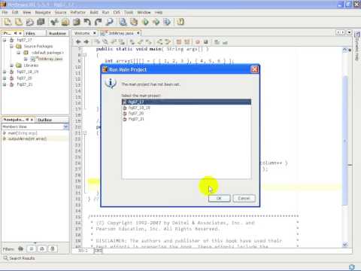Click the last yellow icon in main toolbar
Screen dimensions: 361x271
180,22
